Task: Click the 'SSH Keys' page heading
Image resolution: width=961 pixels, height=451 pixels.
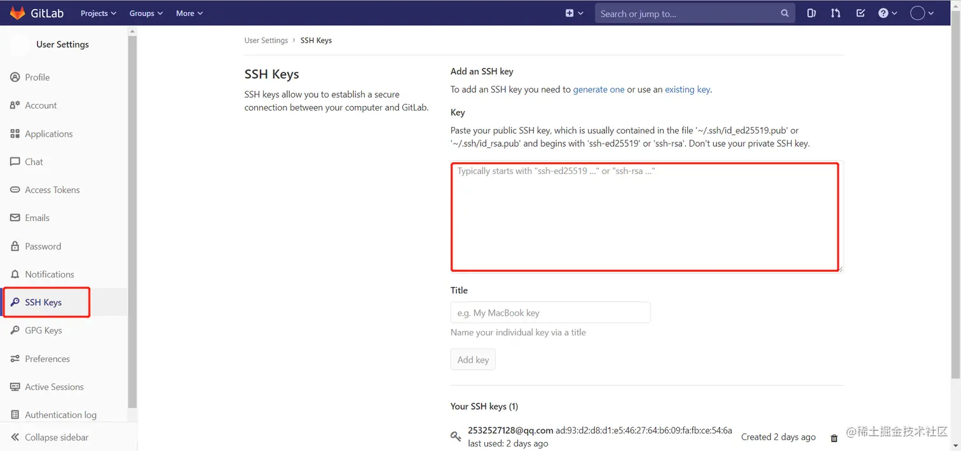Action: click(271, 74)
